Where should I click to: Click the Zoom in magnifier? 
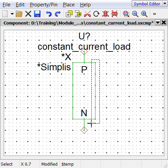pos(144,14)
